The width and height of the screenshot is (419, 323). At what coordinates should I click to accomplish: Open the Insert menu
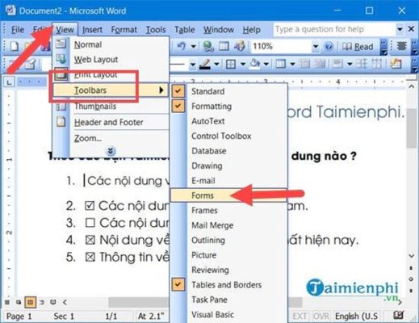[92, 29]
